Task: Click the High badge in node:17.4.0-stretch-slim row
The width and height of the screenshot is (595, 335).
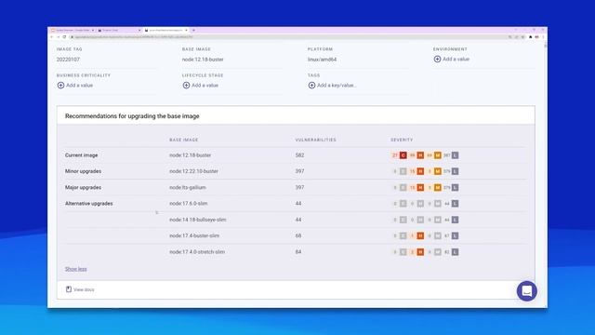Action: 420,252
